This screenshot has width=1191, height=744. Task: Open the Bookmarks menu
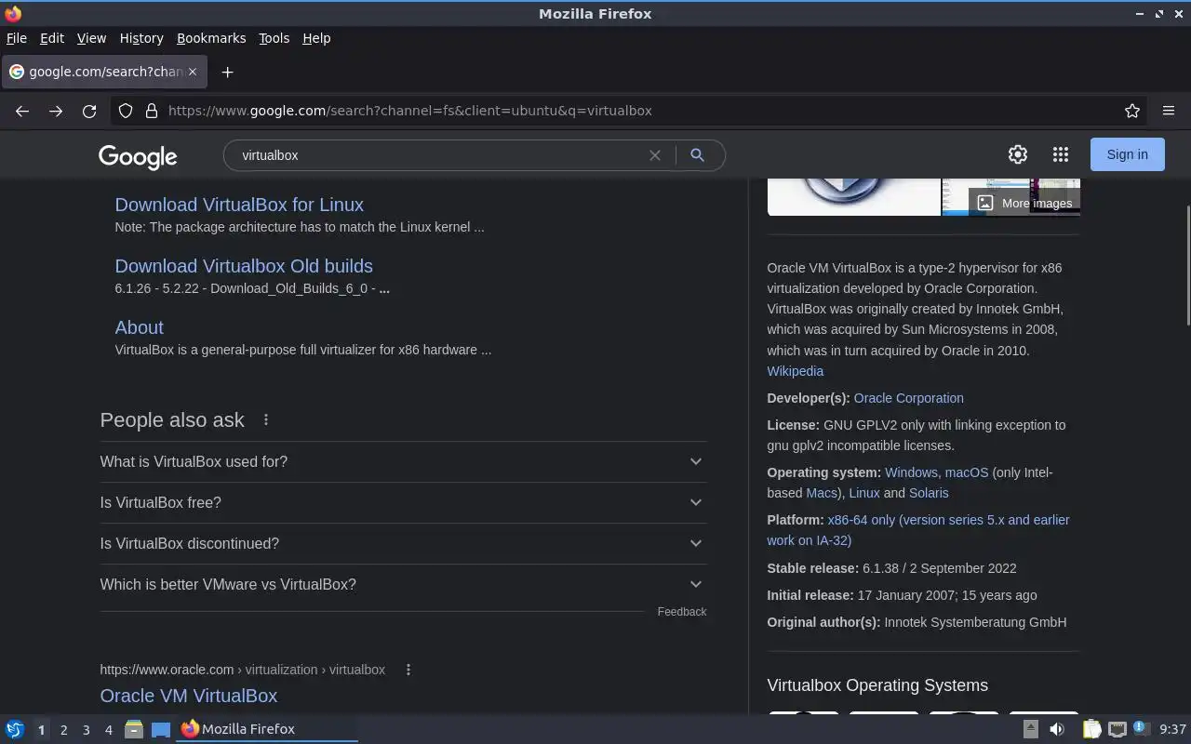point(211,38)
